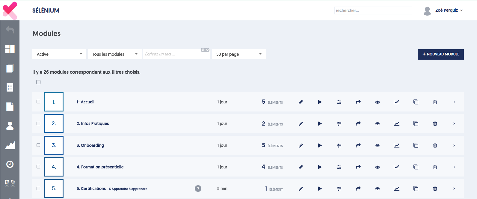Viewport: 477px width, 199px height.
Task: Open statistics for 5. Certifications
Action: tap(397, 189)
